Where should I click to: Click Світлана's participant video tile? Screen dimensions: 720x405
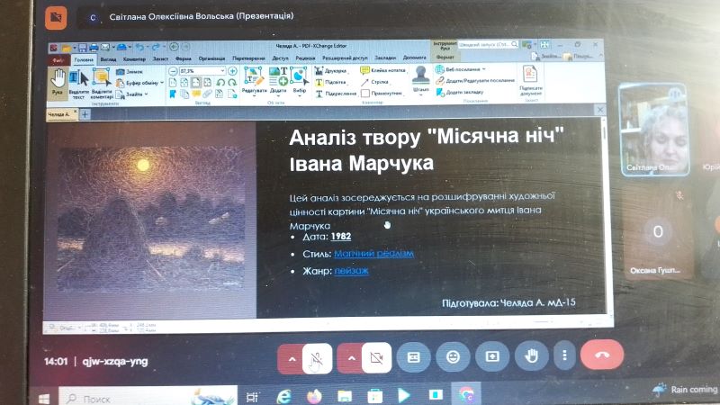pos(655,130)
